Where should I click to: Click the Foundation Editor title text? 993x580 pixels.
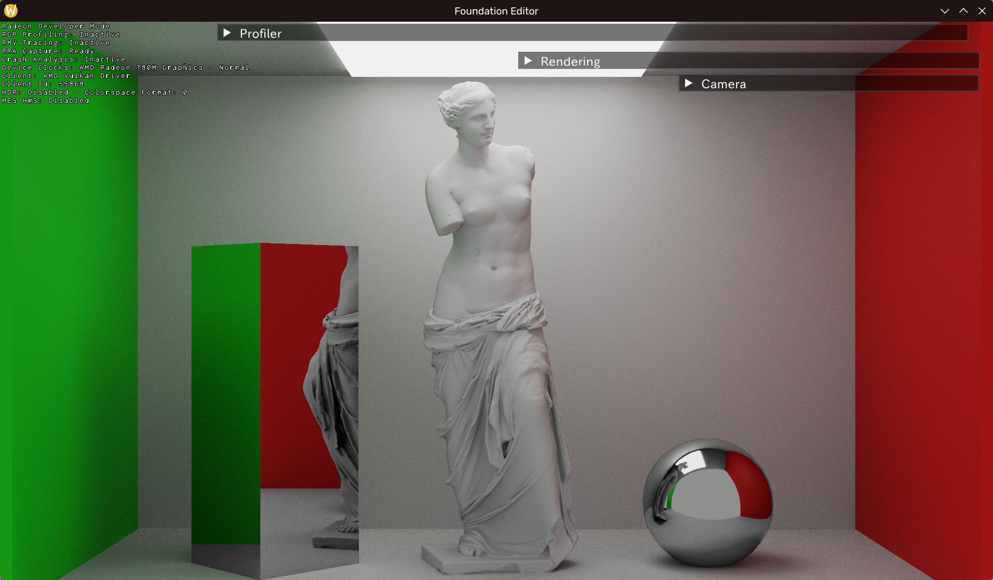pos(496,11)
